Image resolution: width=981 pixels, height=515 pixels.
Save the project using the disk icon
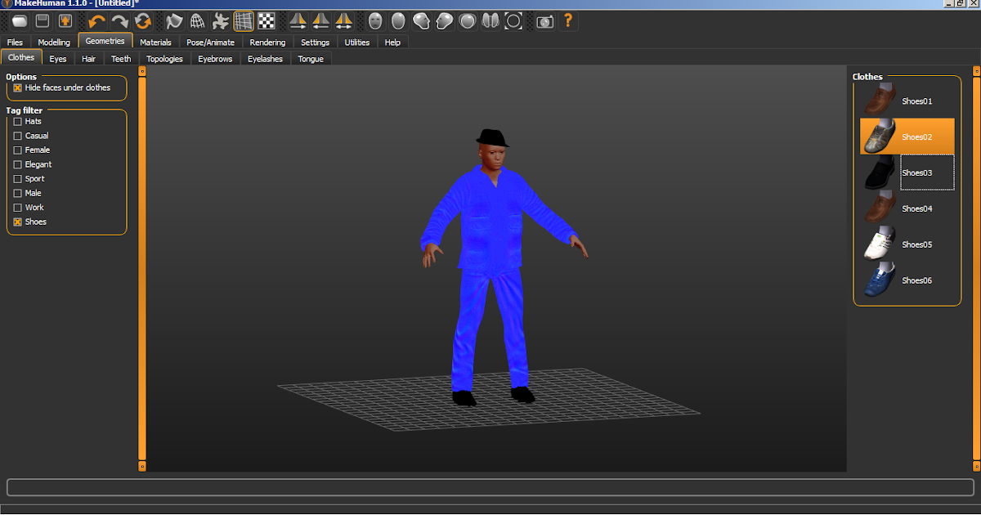click(41, 20)
